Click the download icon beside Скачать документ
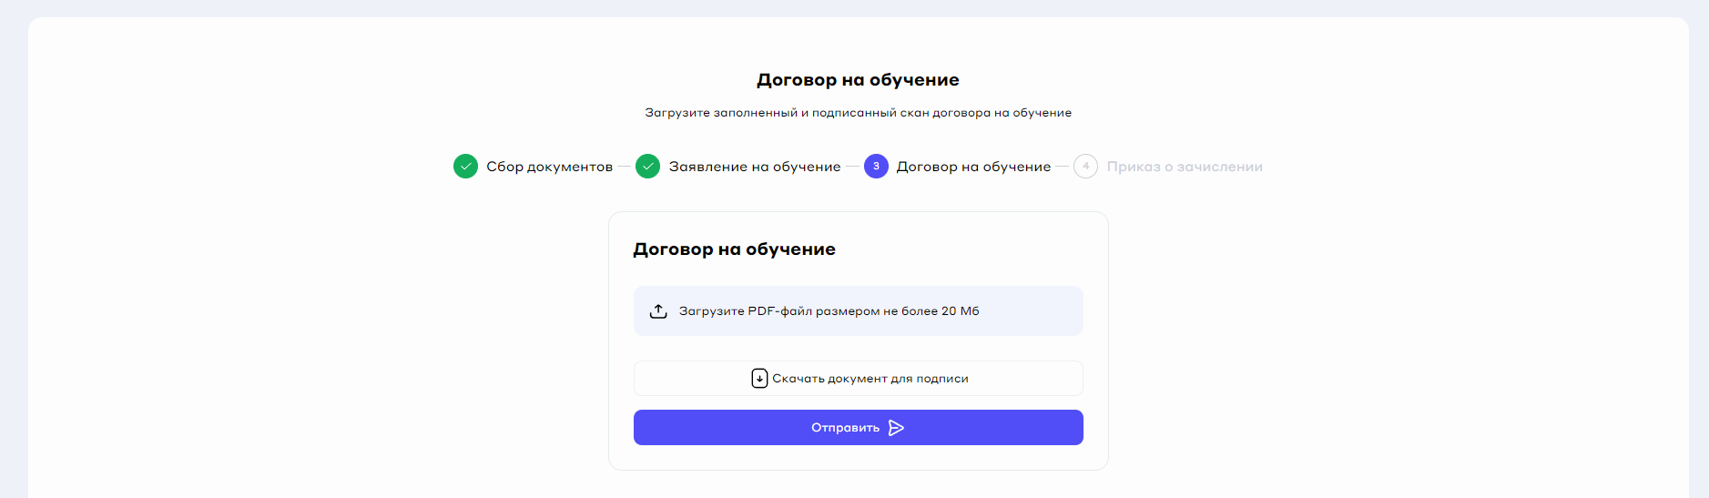The height and width of the screenshot is (498, 1709). 759,379
